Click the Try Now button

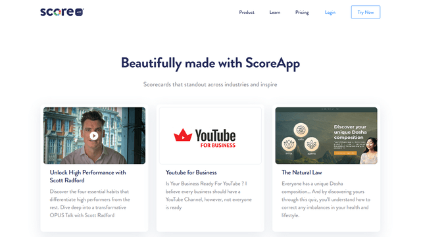[x=366, y=12]
